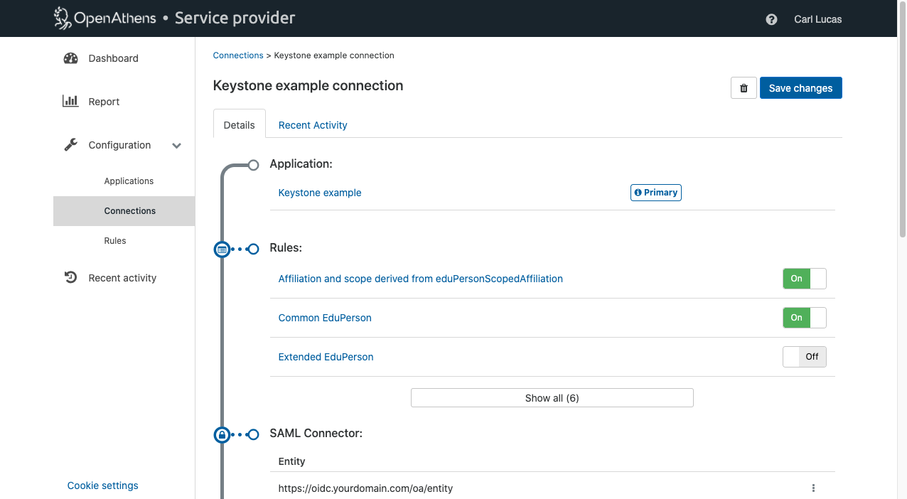This screenshot has height=499, width=907.
Task: Switch to the Recent Activity tab
Action: click(313, 125)
